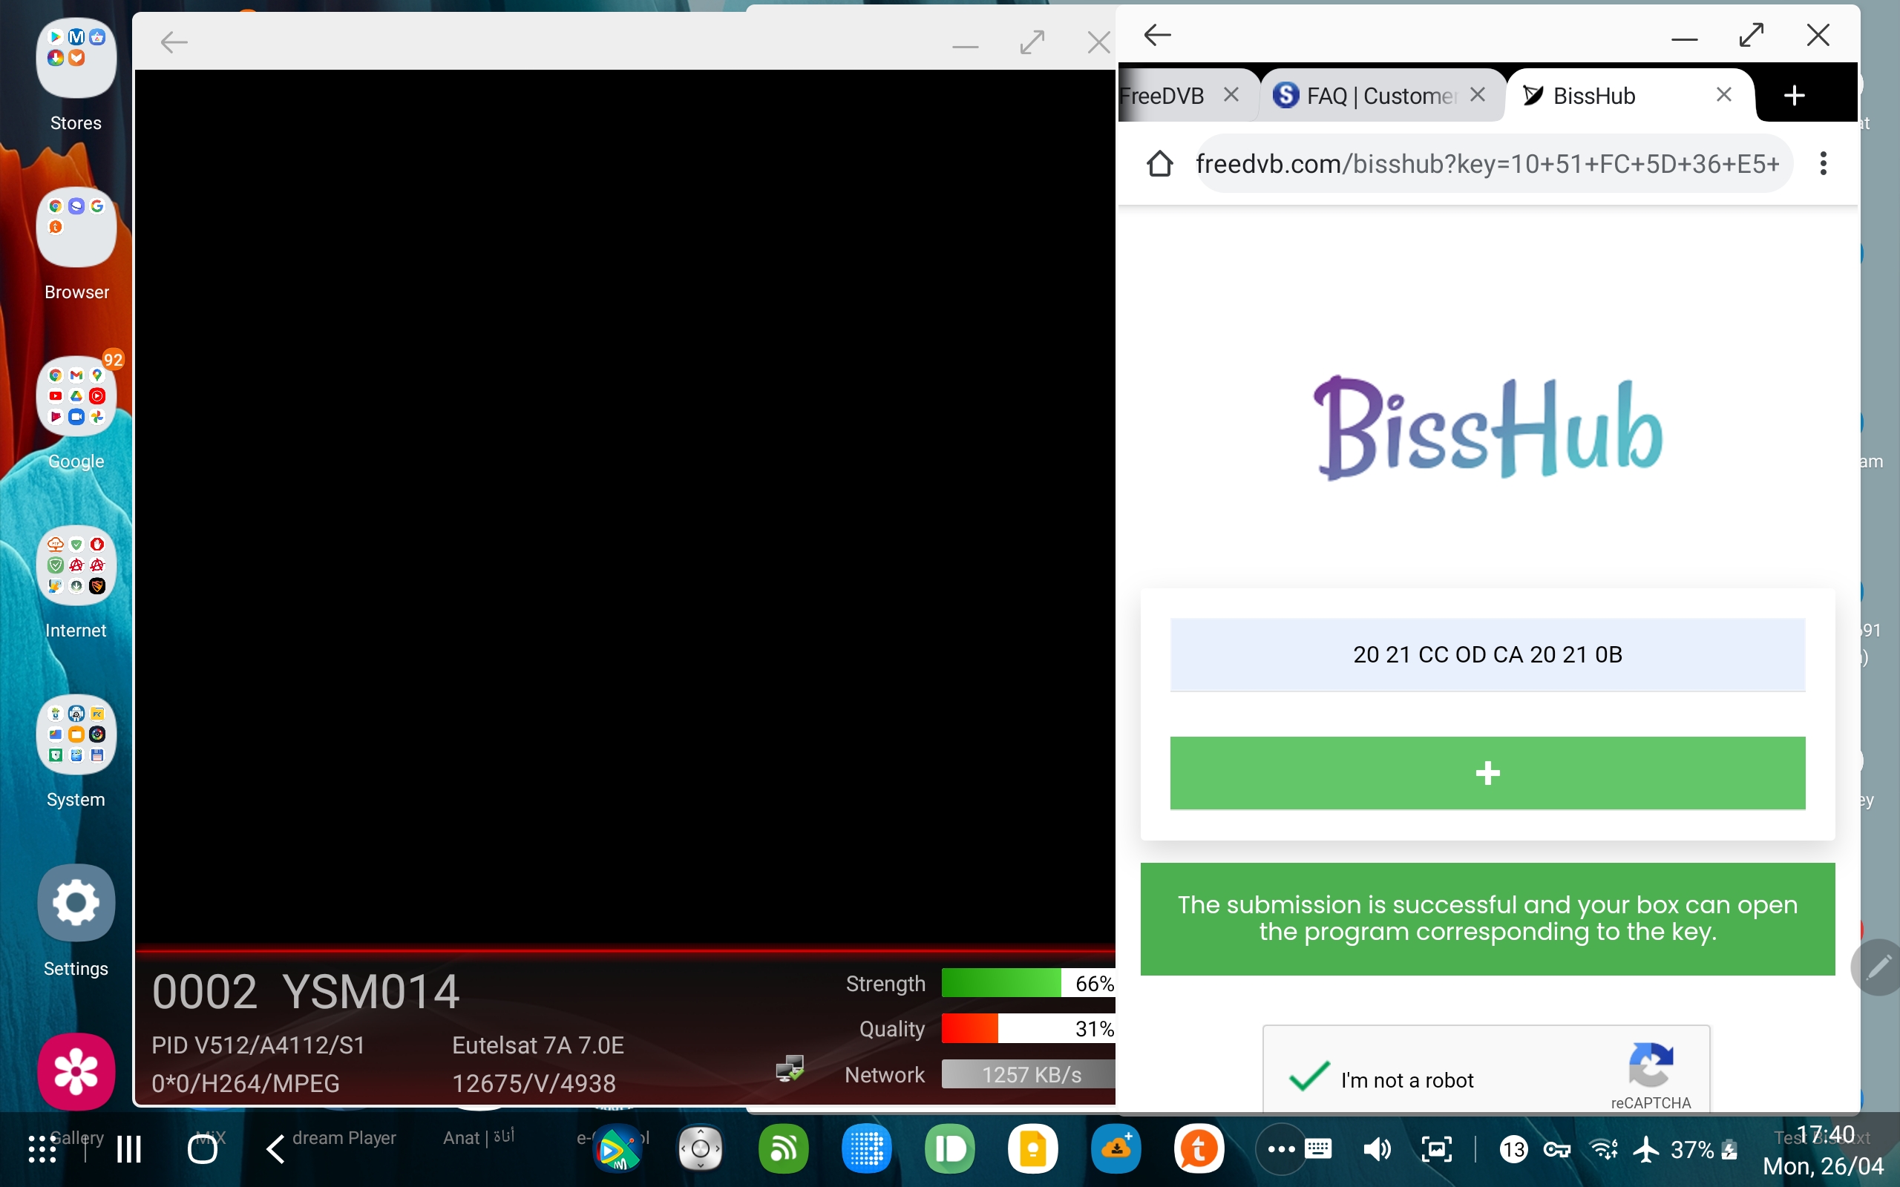Go back in the browser window

click(1157, 35)
